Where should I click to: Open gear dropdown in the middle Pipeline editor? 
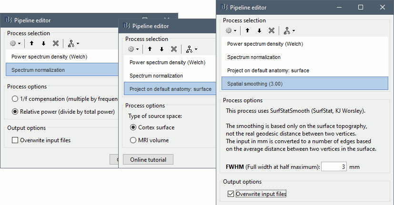[x=133, y=49]
